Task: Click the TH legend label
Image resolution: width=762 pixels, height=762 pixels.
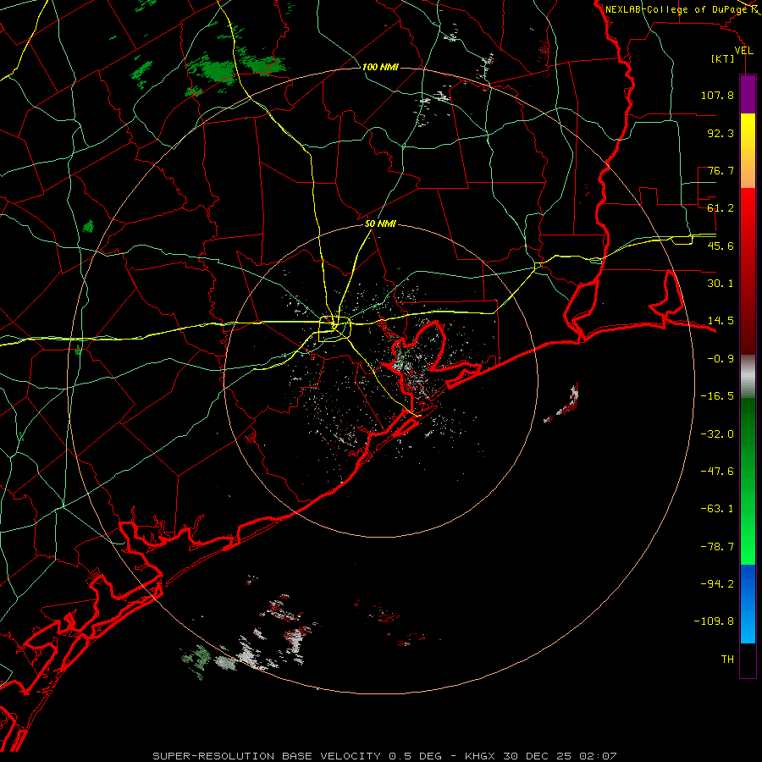Action: tap(727, 660)
